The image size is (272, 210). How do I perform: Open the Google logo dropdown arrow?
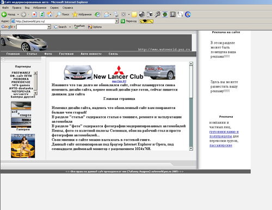tap(14, 27)
